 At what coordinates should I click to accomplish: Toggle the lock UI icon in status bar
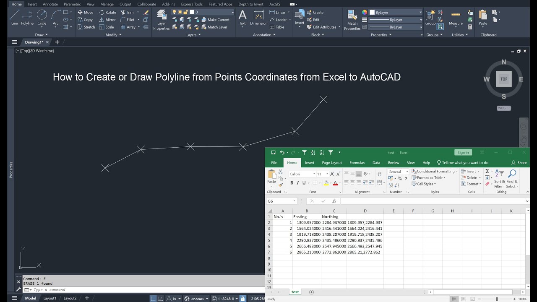point(242,299)
